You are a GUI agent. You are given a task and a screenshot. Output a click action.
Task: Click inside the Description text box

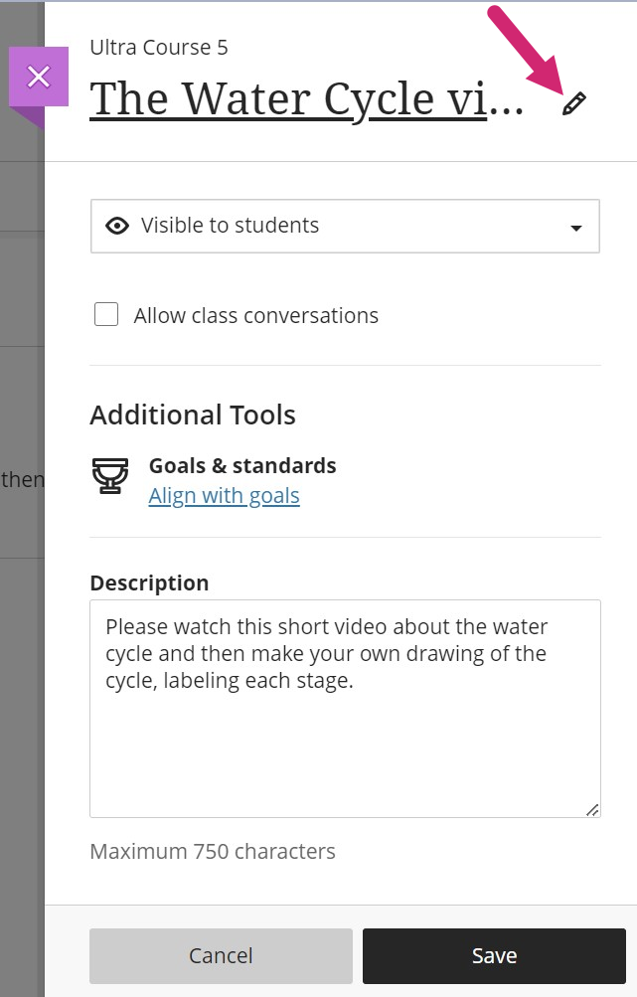[345, 709]
